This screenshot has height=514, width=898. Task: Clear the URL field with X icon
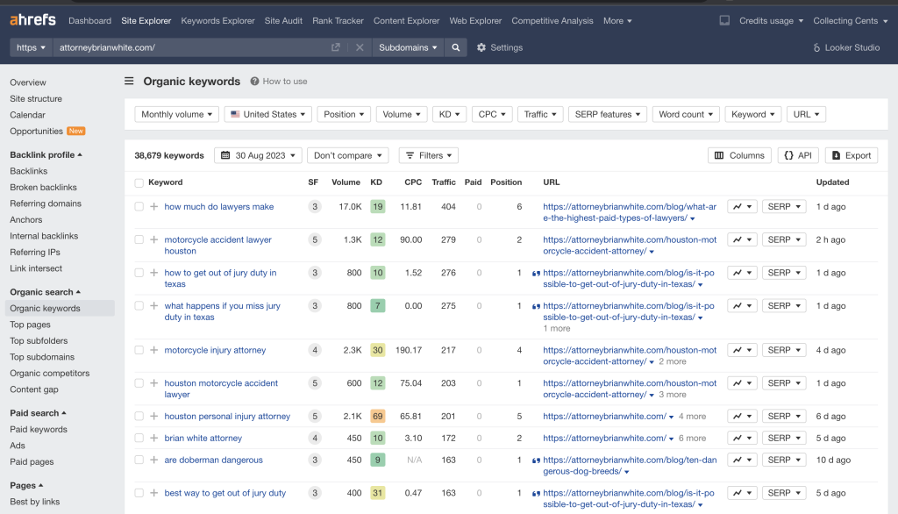pyautogui.click(x=360, y=47)
